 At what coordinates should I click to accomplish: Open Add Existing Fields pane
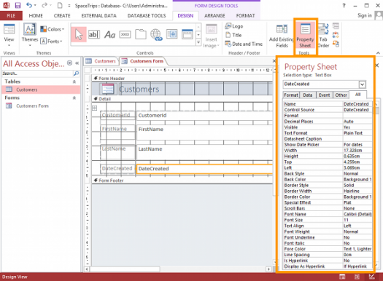click(282, 36)
